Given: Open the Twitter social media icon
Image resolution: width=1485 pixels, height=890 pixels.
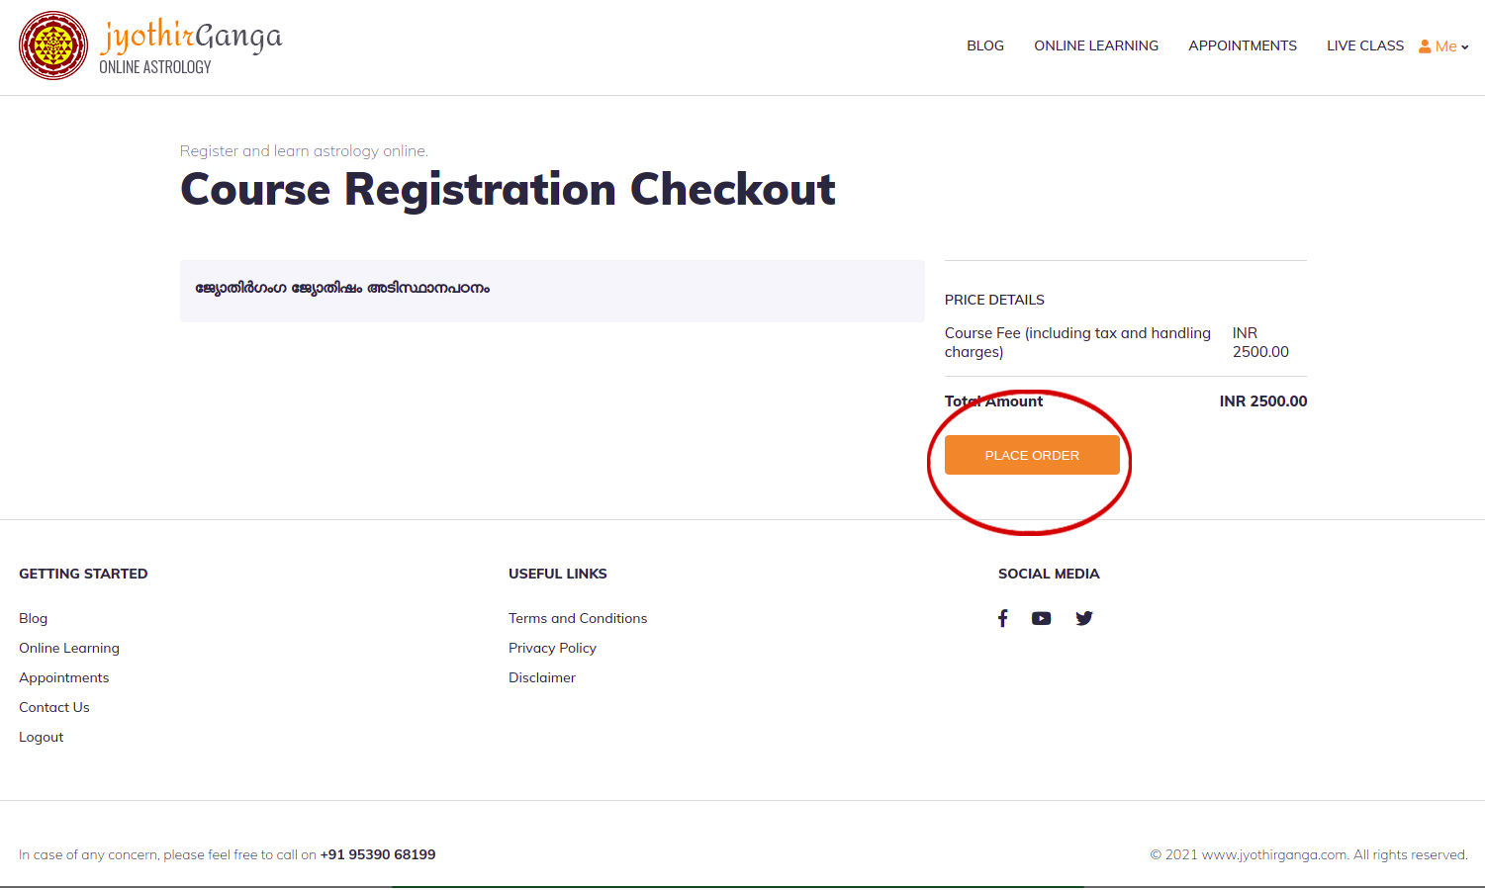Looking at the screenshot, I should [x=1084, y=618].
